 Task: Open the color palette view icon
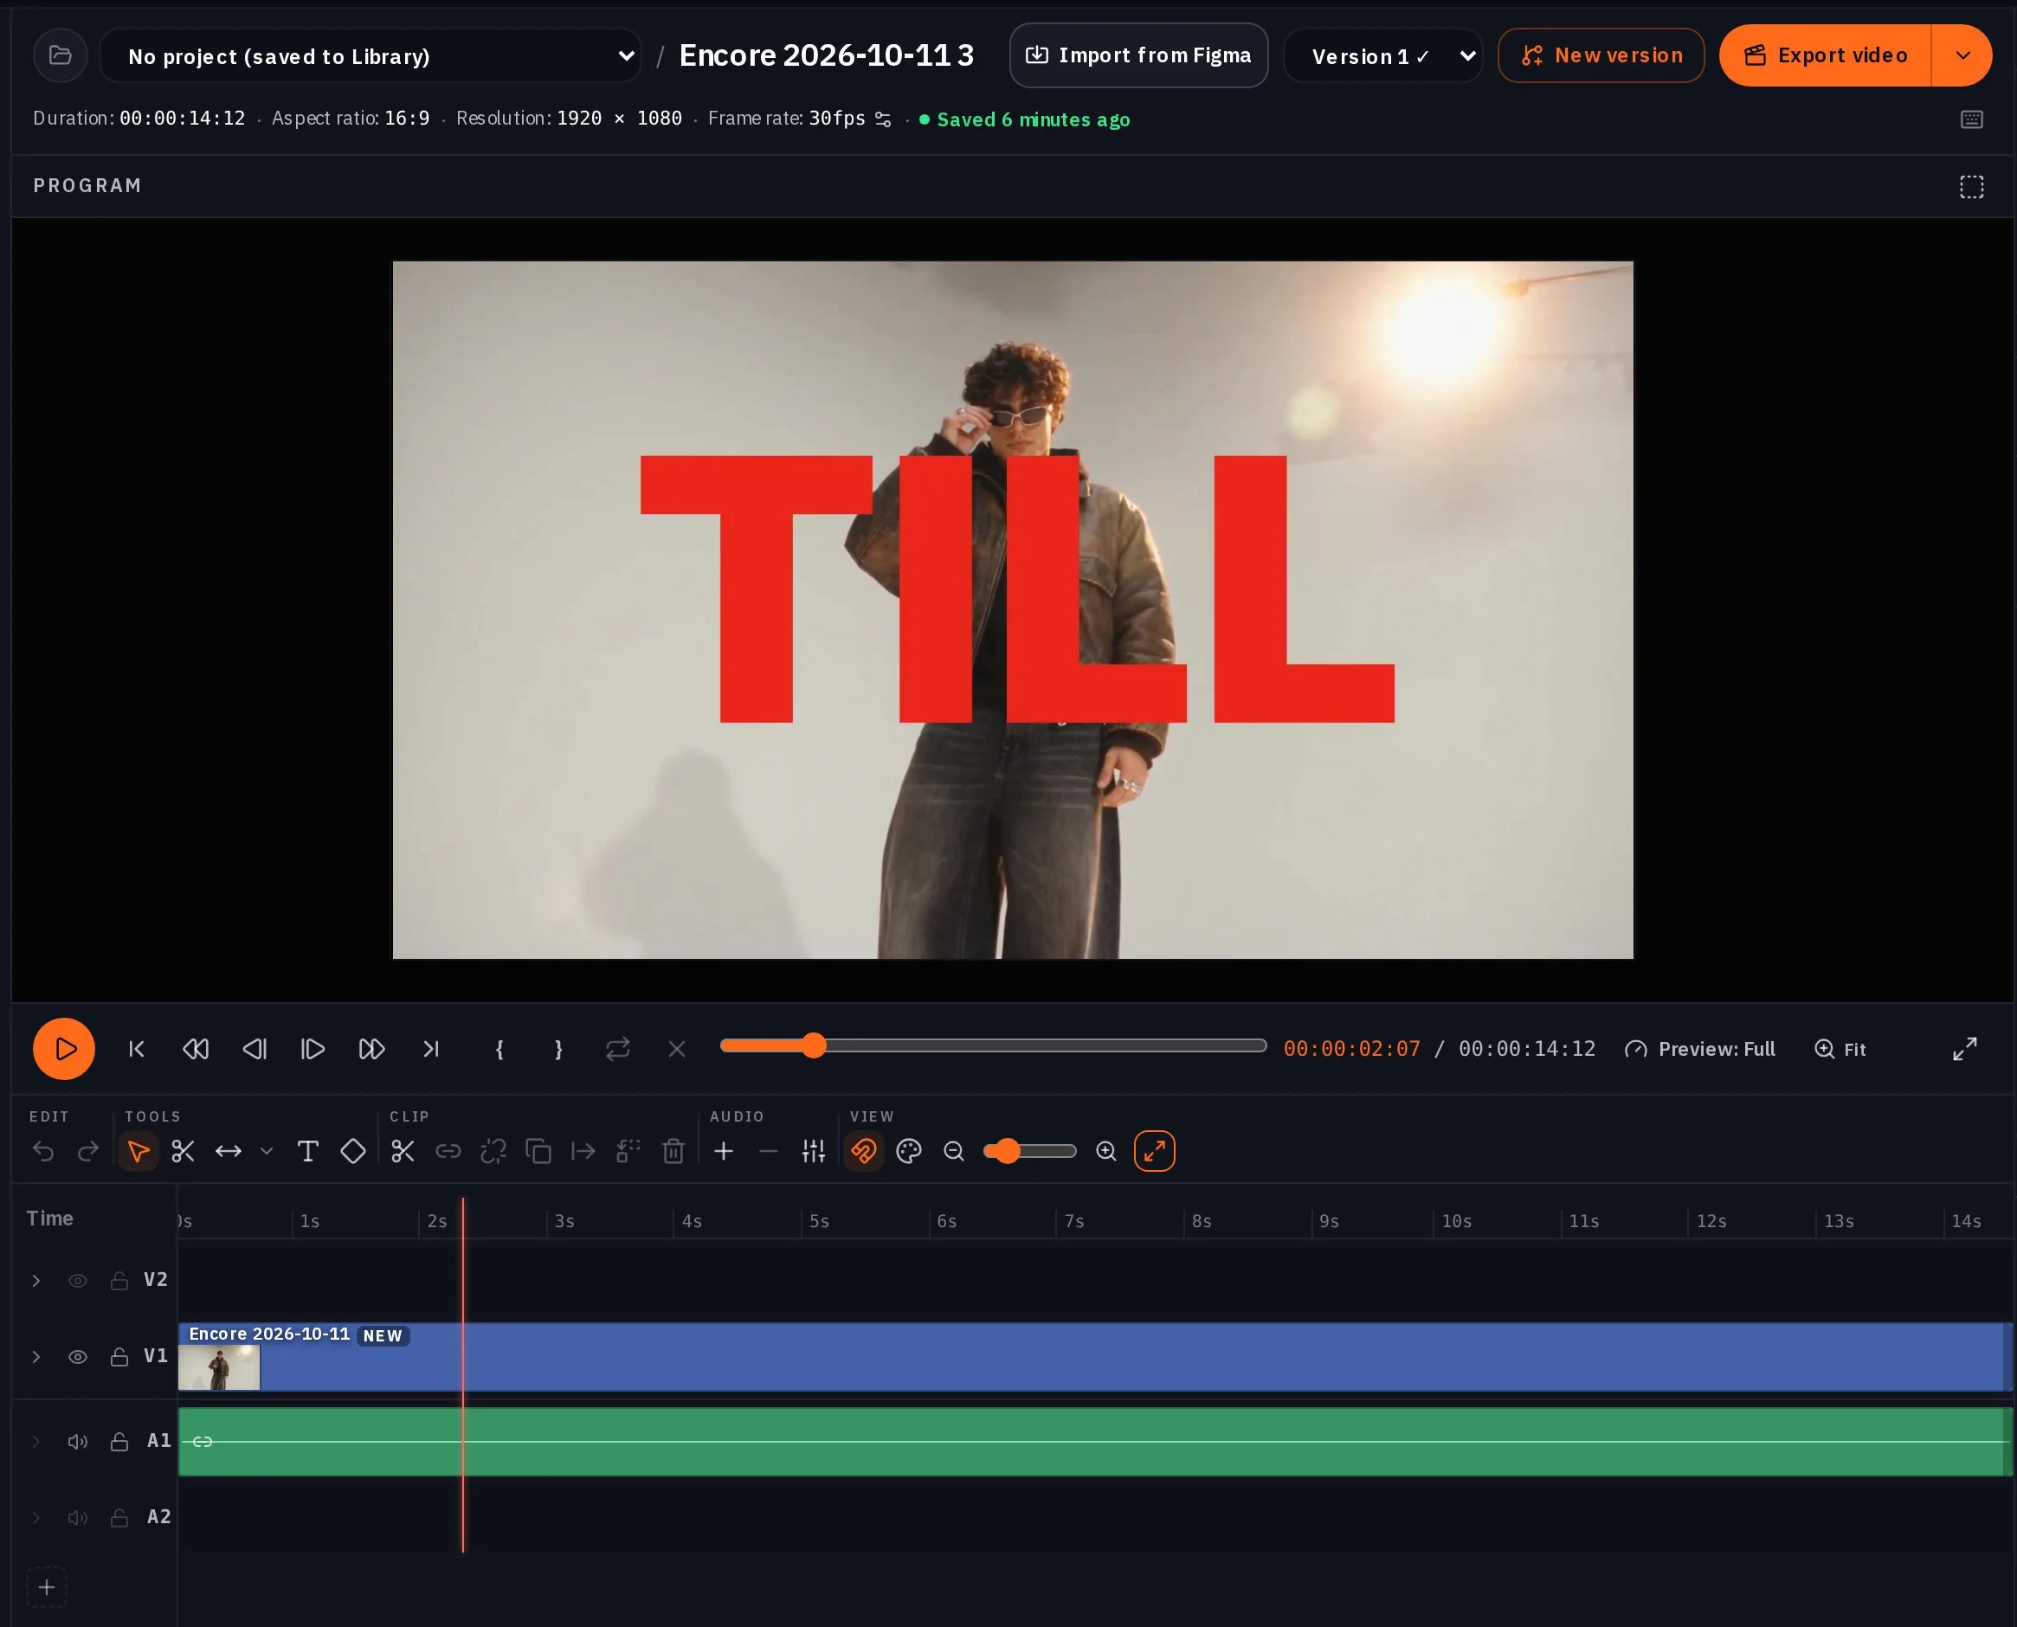tap(909, 1151)
